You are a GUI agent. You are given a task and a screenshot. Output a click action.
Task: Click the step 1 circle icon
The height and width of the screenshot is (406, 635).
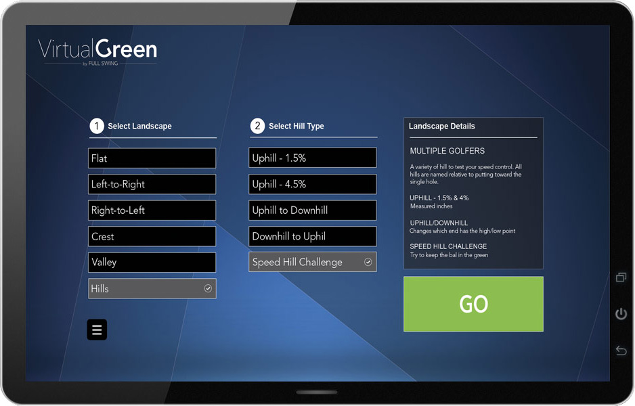tap(97, 126)
